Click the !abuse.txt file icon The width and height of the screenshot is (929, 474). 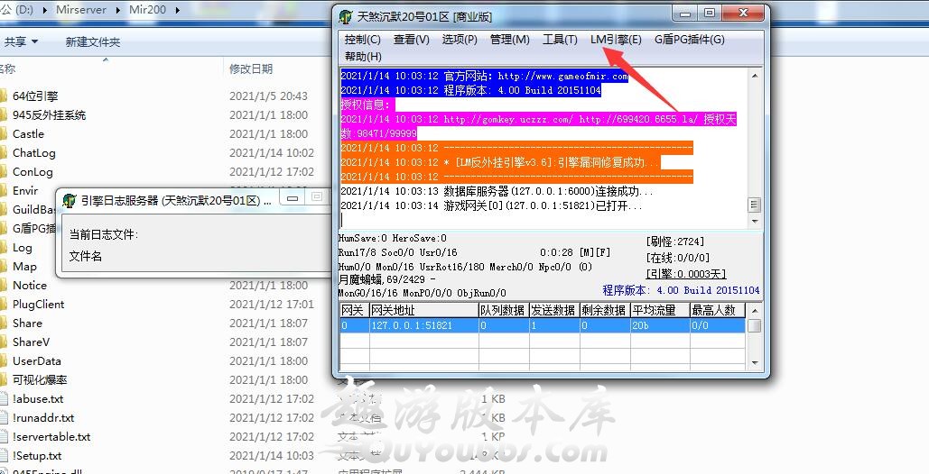(3, 398)
